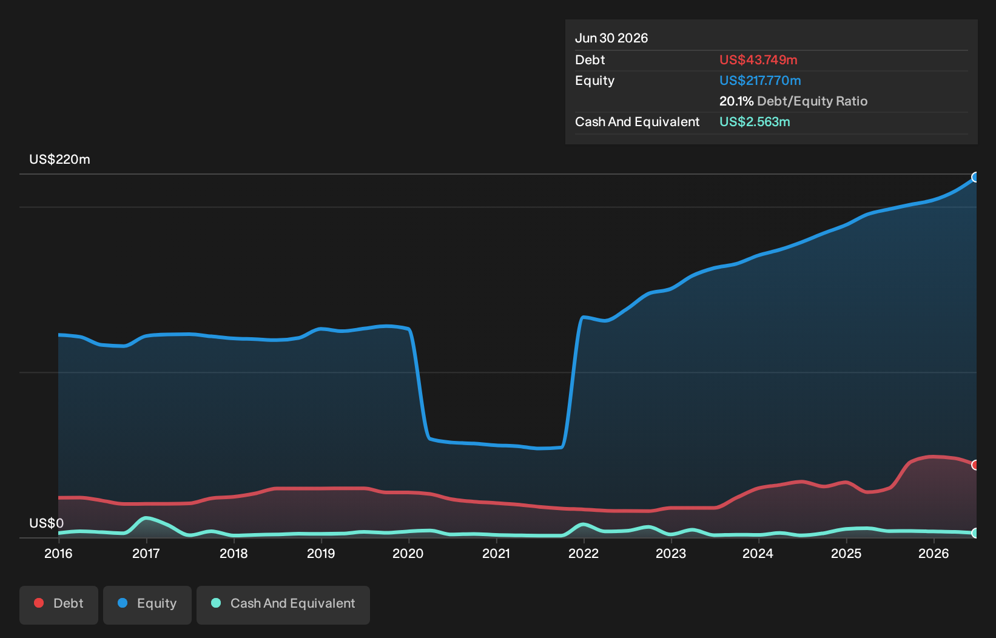996x638 pixels.
Task: Select the 2017 axis label
Action: (146, 554)
